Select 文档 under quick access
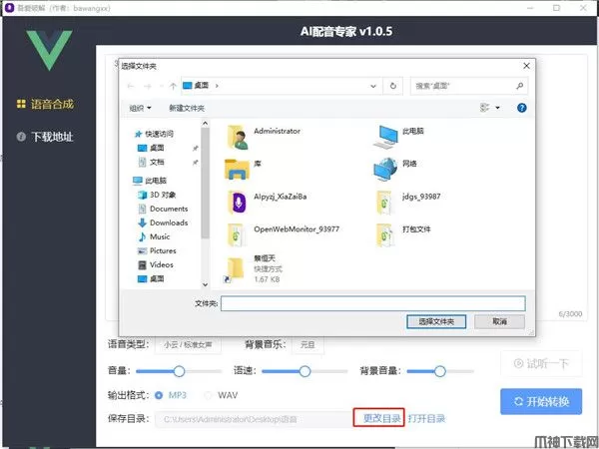599x449 pixels. 152,162
